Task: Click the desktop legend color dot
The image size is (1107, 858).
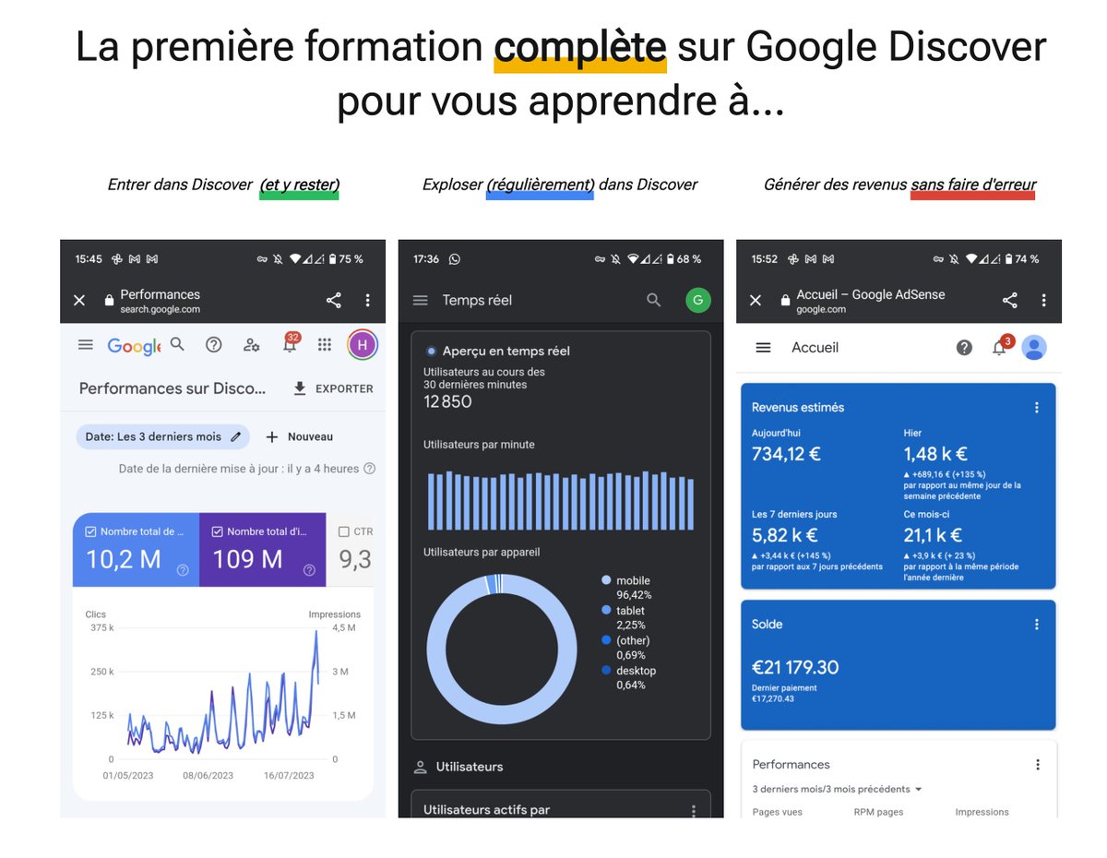Action: (606, 671)
